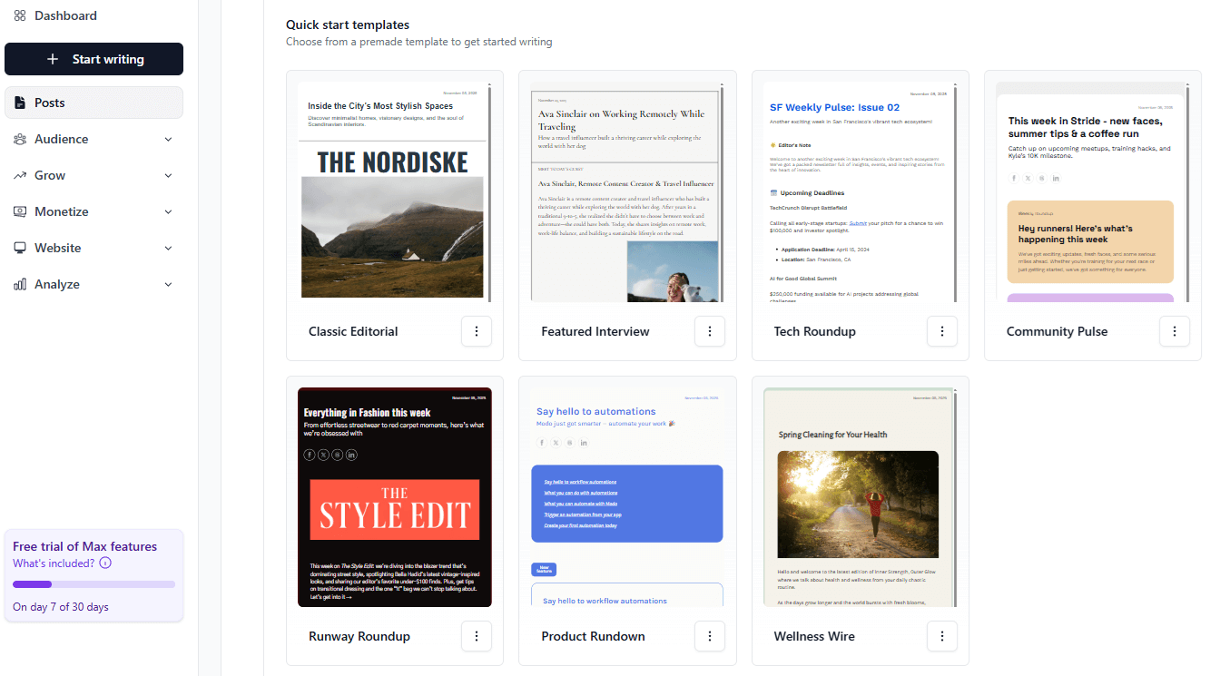Open three-dot menu for Community Pulse
The image size is (1220, 676).
pyautogui.click(x=1175, y=331)
